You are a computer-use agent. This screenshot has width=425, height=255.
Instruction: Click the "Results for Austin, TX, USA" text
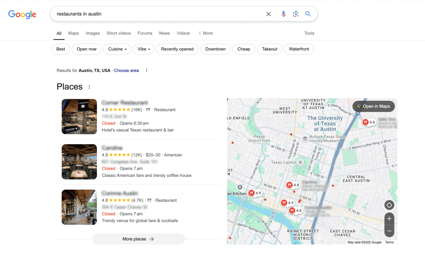[x=83, y=71]
